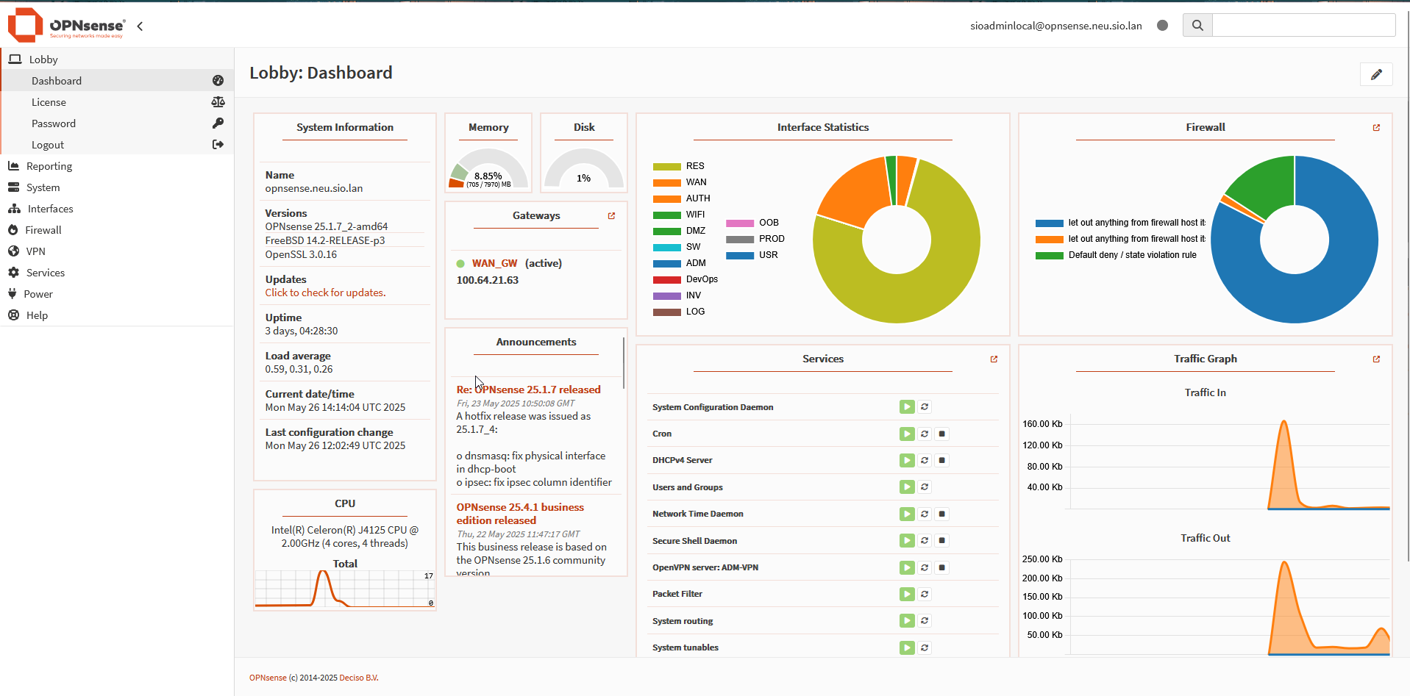This screenshot has height=696, width=1410.
Task: Click the top search input field
Action: click(1303, 26)
